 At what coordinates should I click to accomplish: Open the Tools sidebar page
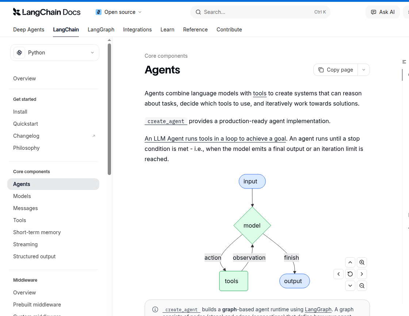point(20,220)
